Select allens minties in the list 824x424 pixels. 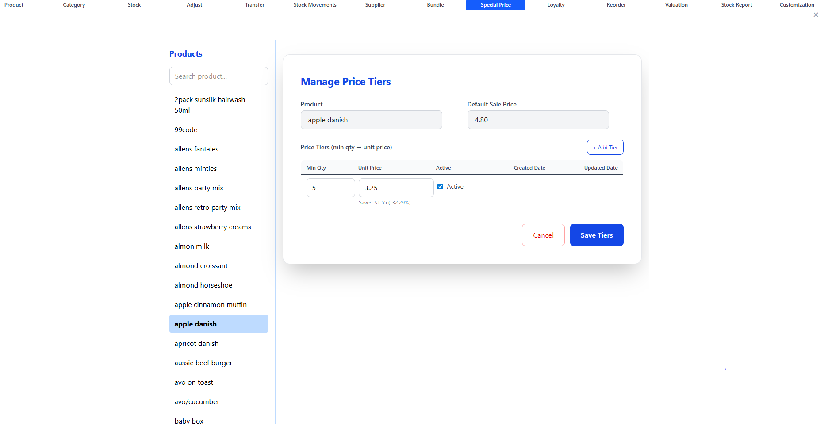218,168
